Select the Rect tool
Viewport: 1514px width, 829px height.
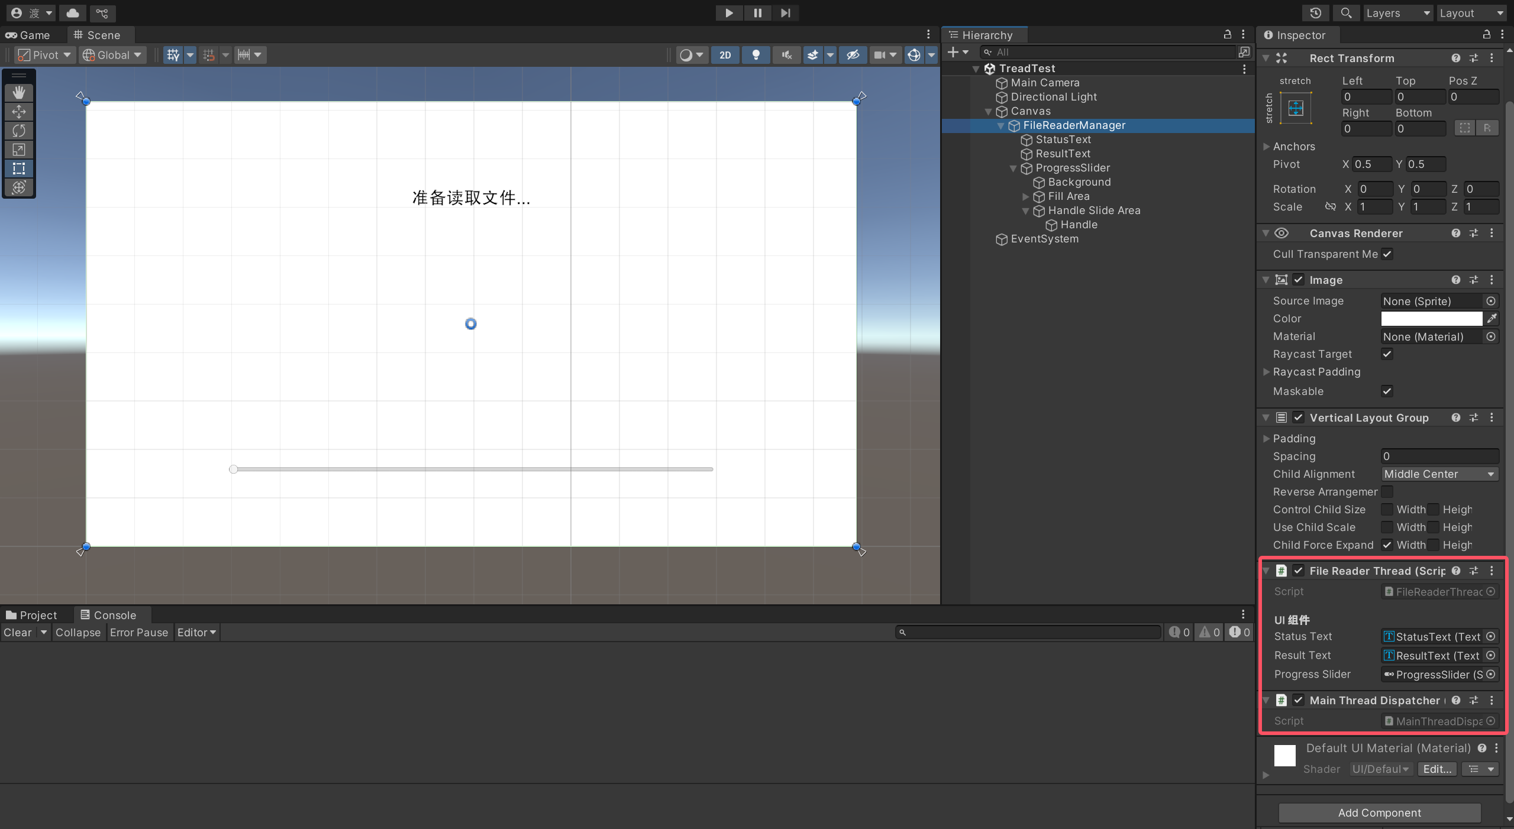click(x=19, y=169)
